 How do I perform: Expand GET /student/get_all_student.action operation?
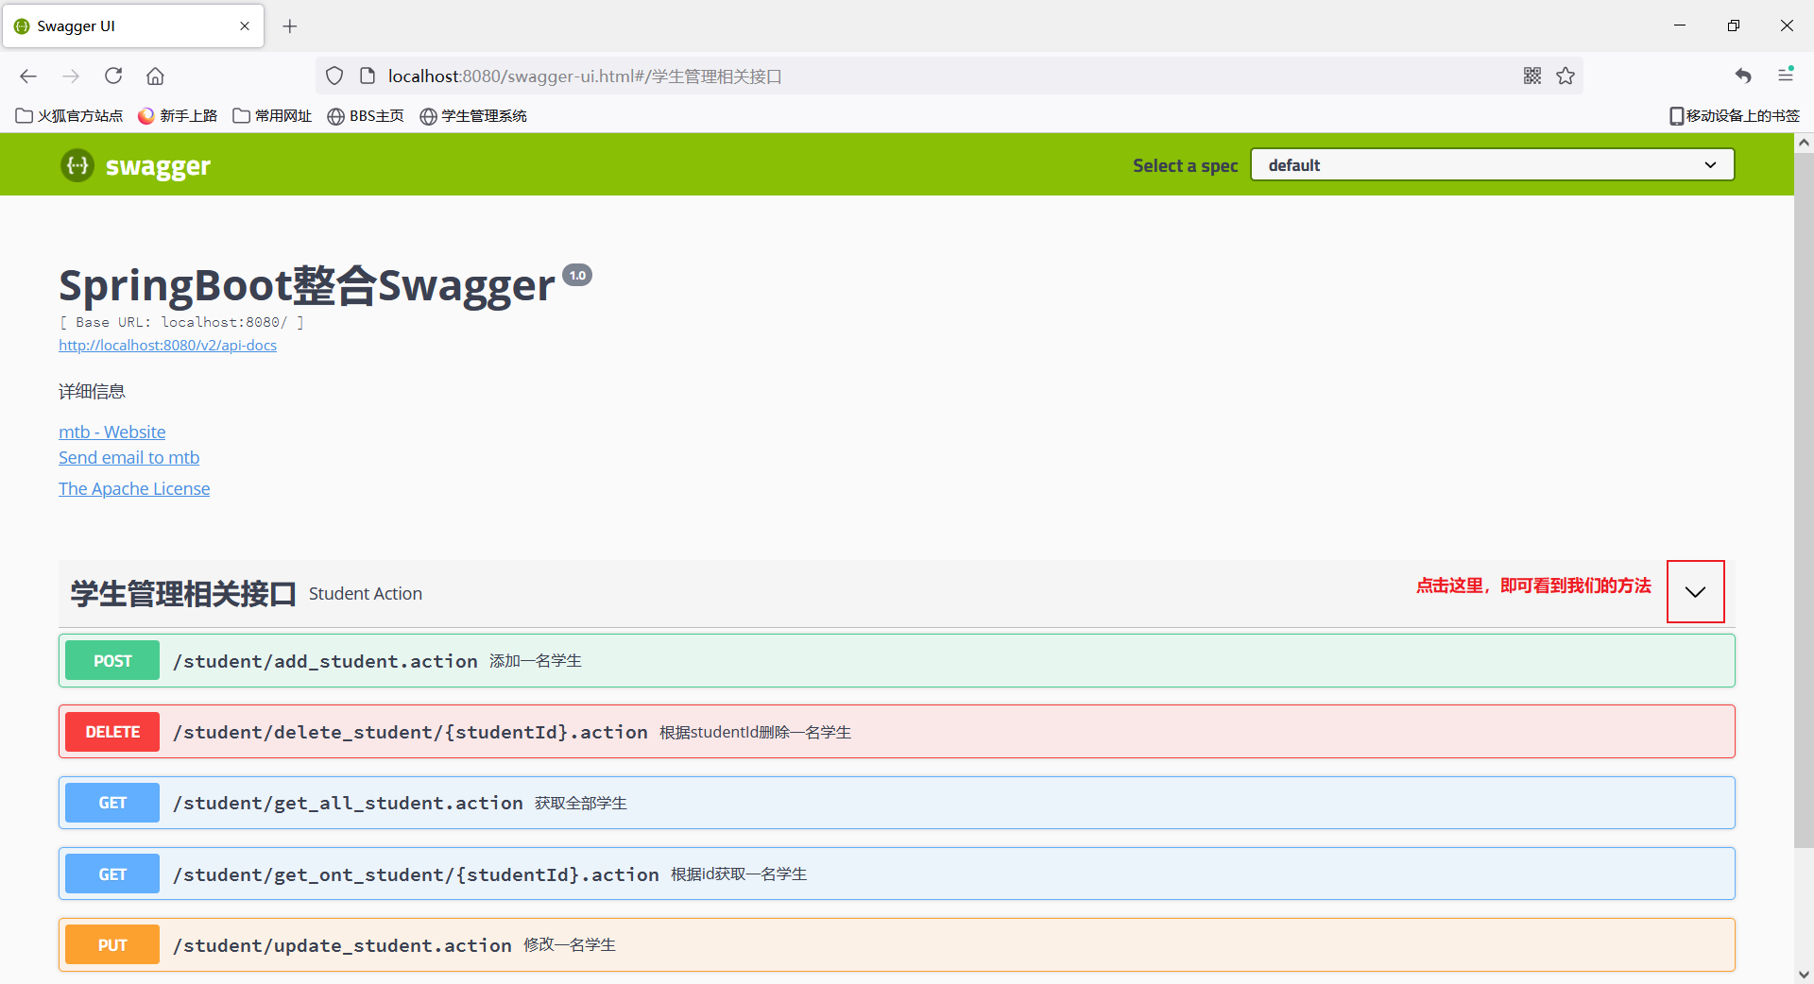click(x=897, y=803)
